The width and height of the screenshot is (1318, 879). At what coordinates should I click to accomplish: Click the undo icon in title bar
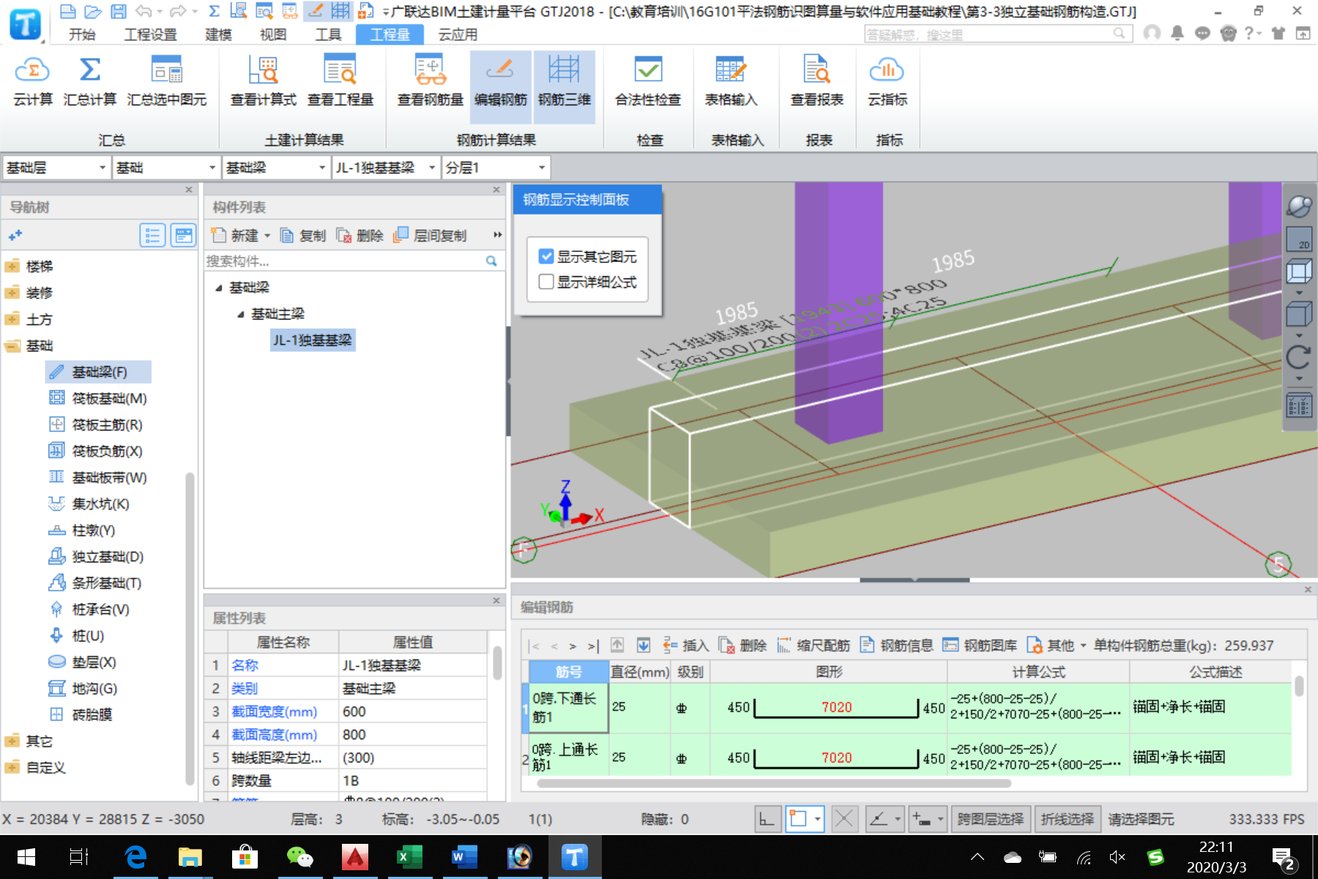tap(144, 11)
